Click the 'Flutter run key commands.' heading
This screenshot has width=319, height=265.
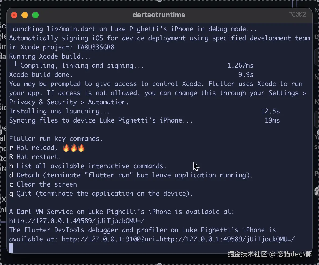pyautogui.click(x=56, y=139)
